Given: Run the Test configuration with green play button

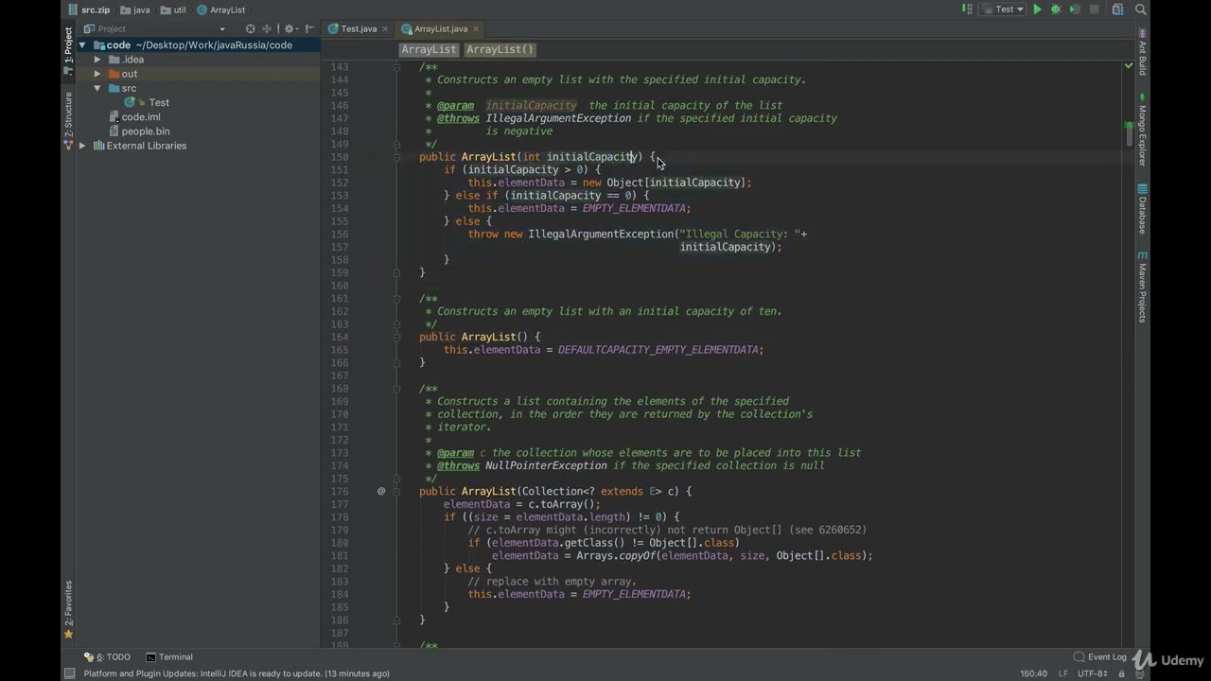Looking at the screenshot, I should click(x=1037, y=9).
